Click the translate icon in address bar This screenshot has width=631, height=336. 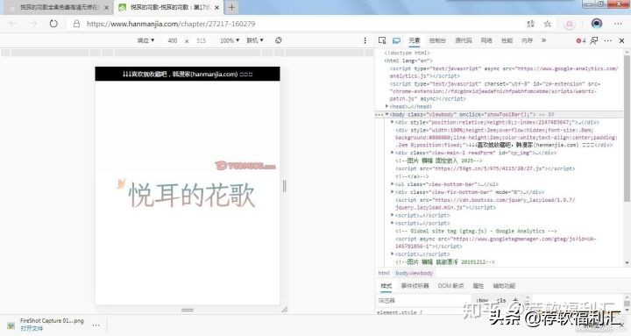pyautogui.click(x=531, y=24)
